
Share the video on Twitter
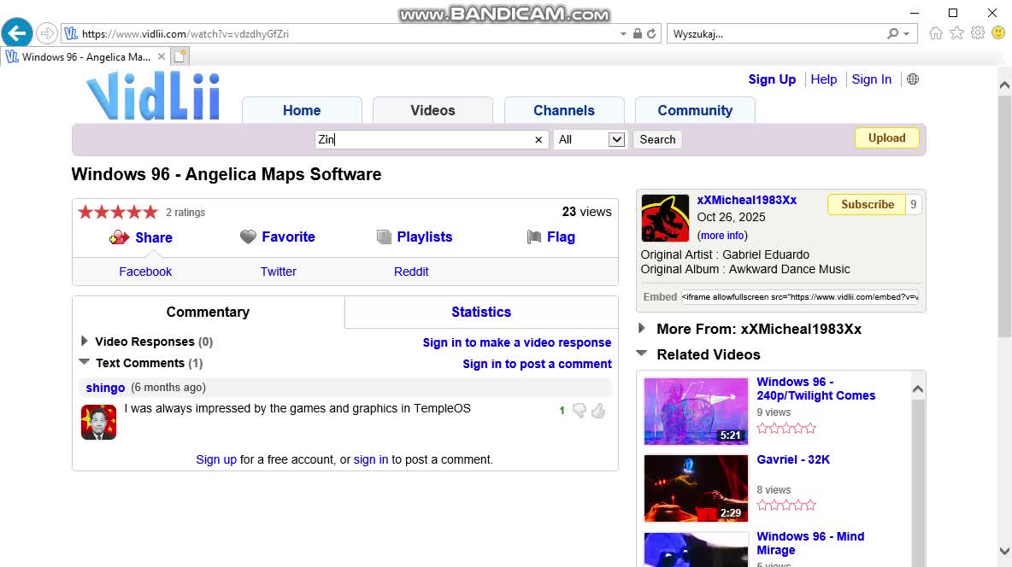[278, 272]
